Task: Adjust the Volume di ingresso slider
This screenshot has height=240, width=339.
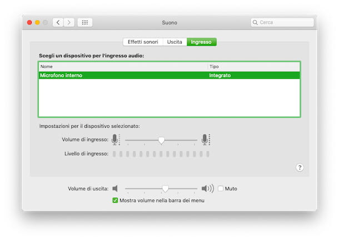Action: (161, 140)
